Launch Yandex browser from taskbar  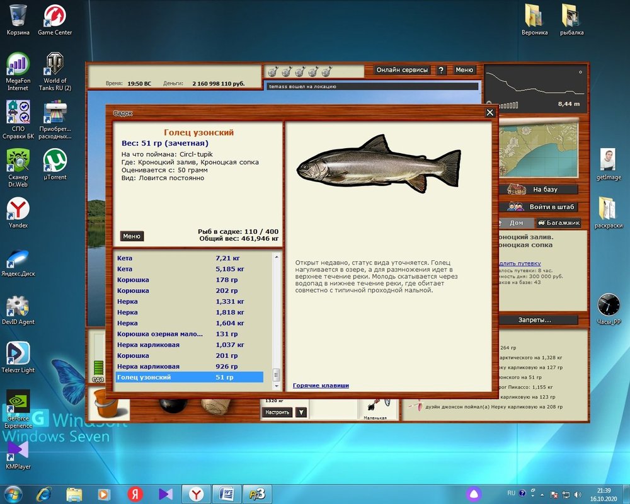197,493
